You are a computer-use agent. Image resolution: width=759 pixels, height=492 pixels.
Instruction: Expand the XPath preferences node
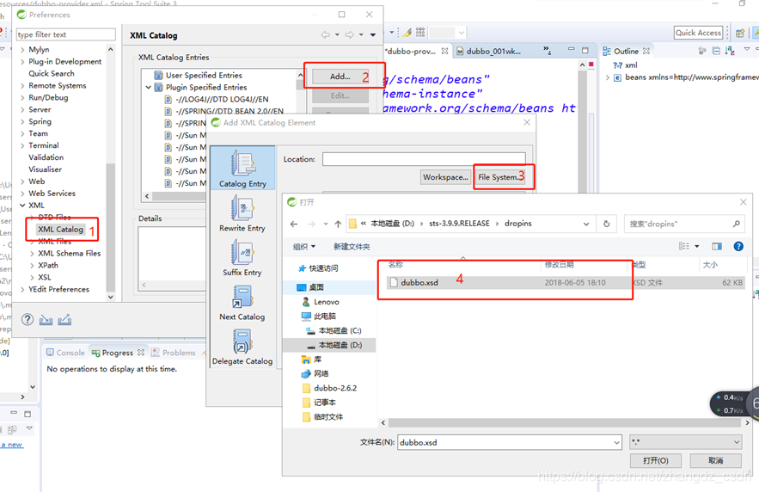tap(32, 266)
